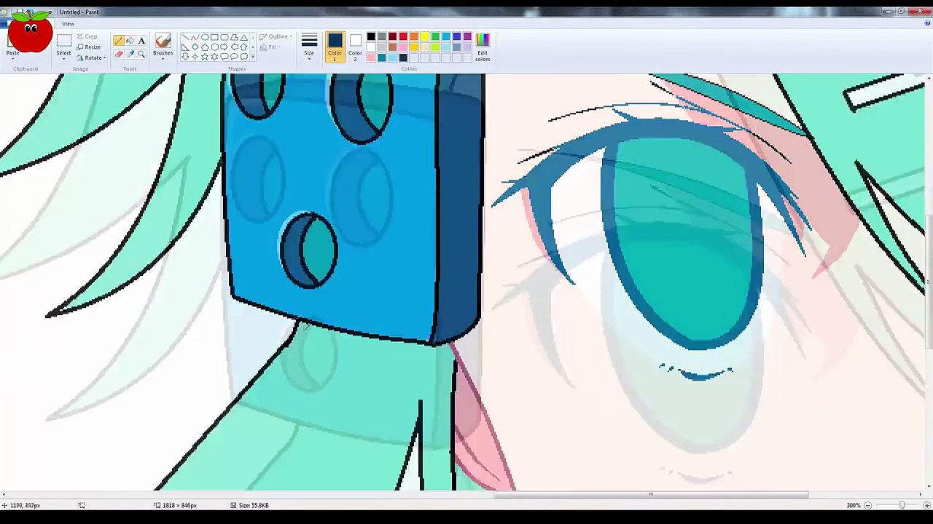This screenshot has width=933, height=524.
Task: Pick the green color swatch
Action: (x=435, y=36)
